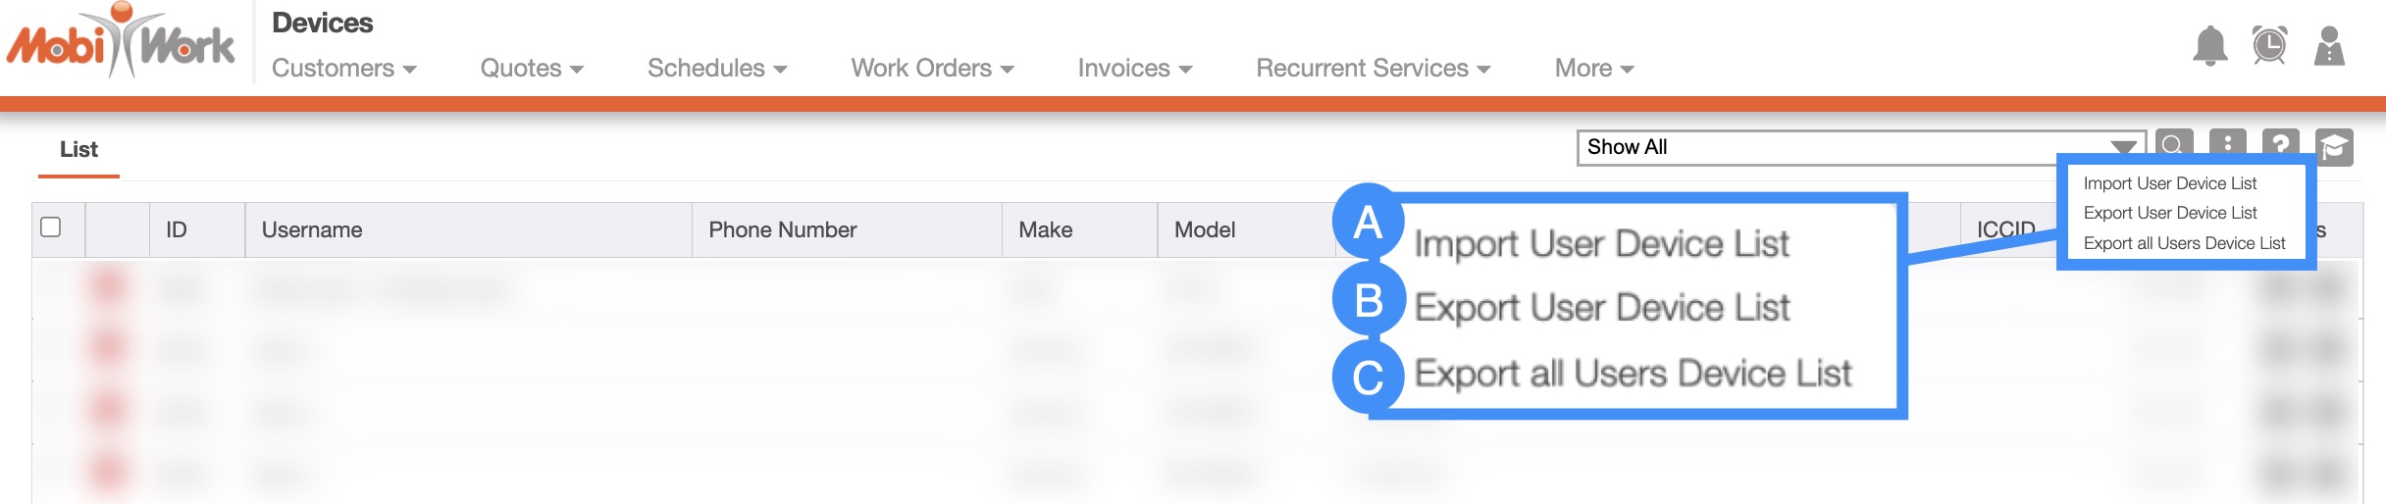Open the help question mark icon
Image resolution: width=2386 pixels, height=504 pixels.
coord(2281,143)
